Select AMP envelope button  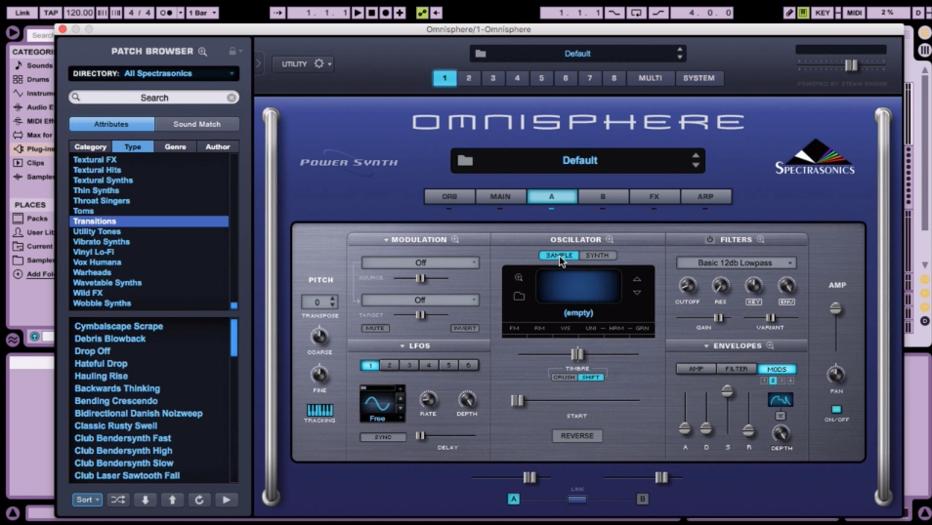[x=696, y=369]
